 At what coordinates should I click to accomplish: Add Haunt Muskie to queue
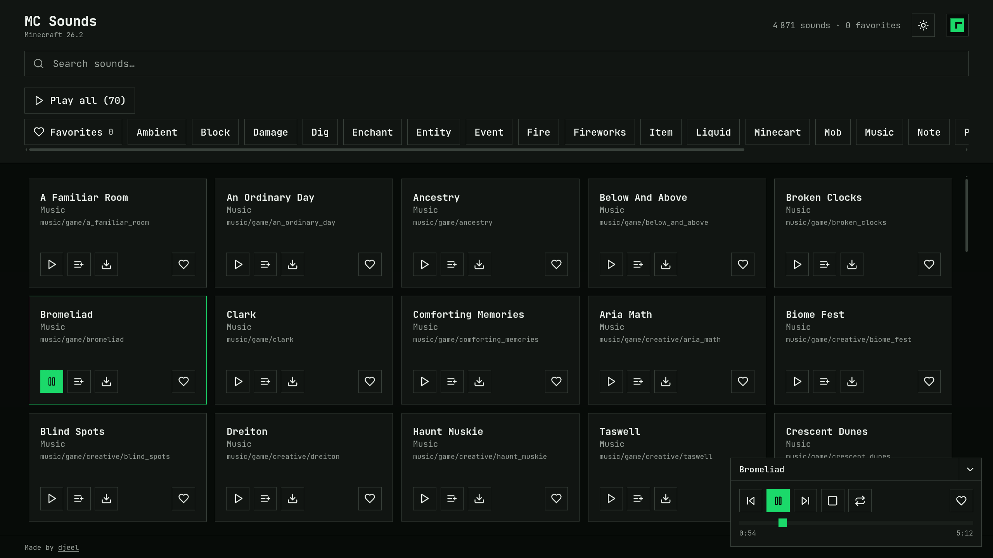pyautogui.click(x=452, y=498)
